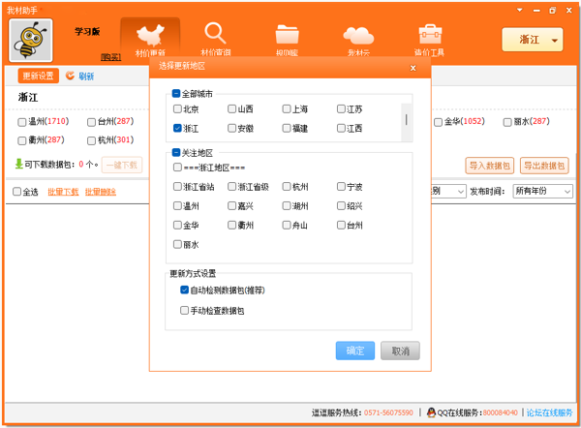581x428 pixels.
Task: Open the folder icon in top toolbar
Action: pyautogui.click(x=288, y=37)
